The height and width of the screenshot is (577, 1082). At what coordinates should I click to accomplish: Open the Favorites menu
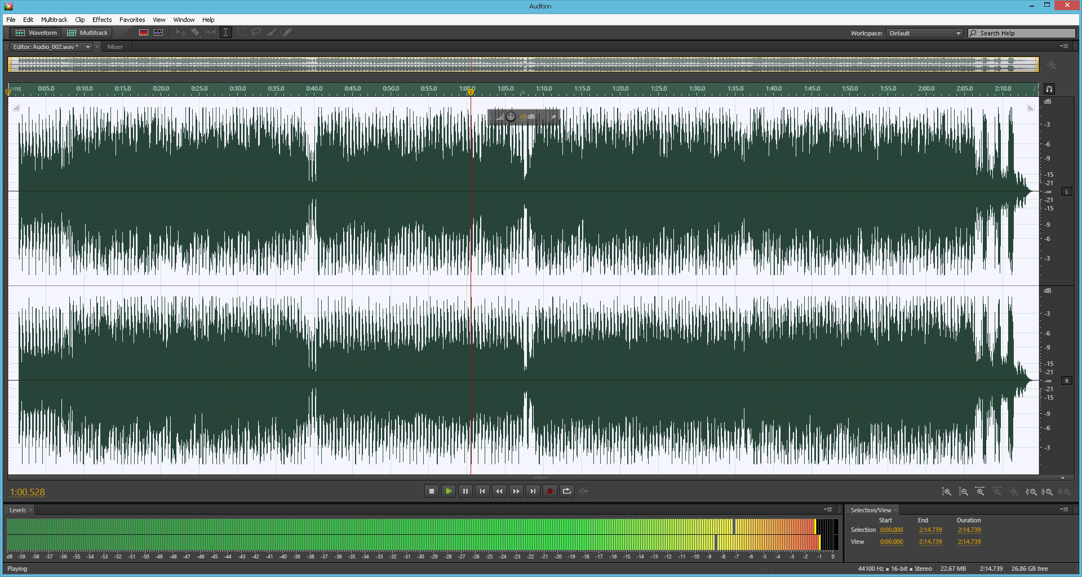pos(132,20)
